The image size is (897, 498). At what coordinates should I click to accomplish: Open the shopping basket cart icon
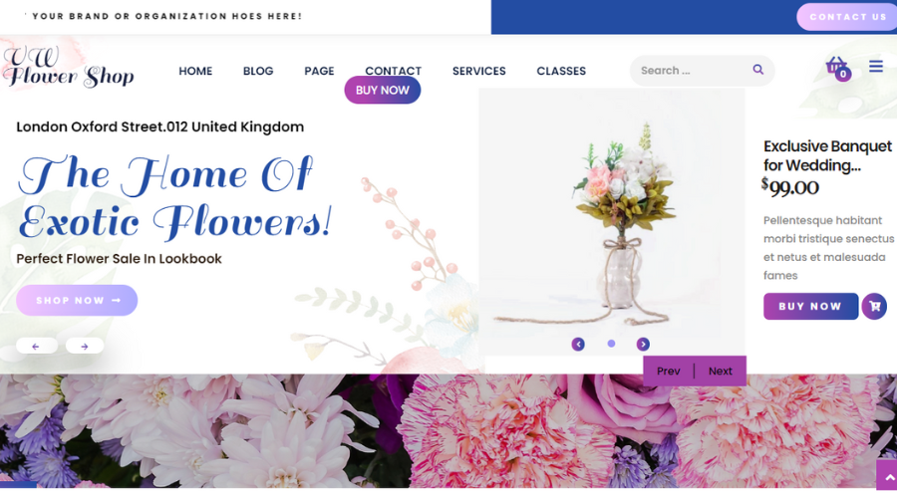837,68
